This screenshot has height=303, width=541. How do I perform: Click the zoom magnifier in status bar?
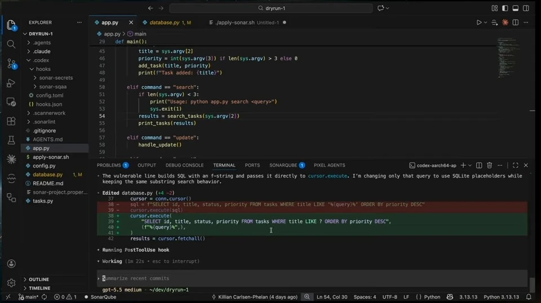pos(307,297)
